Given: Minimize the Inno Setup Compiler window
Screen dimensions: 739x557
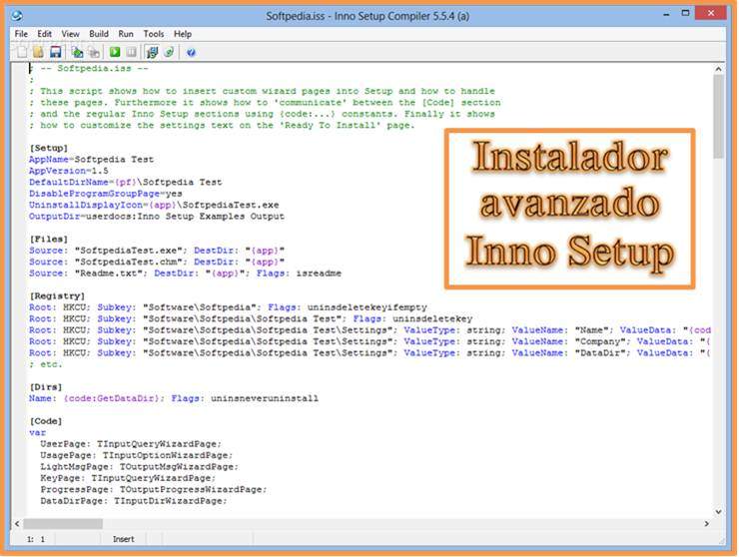Looking at the screenshot, I should point(666,15).
